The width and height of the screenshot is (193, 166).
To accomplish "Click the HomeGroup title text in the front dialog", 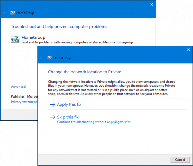I will [x=62, y=58].
